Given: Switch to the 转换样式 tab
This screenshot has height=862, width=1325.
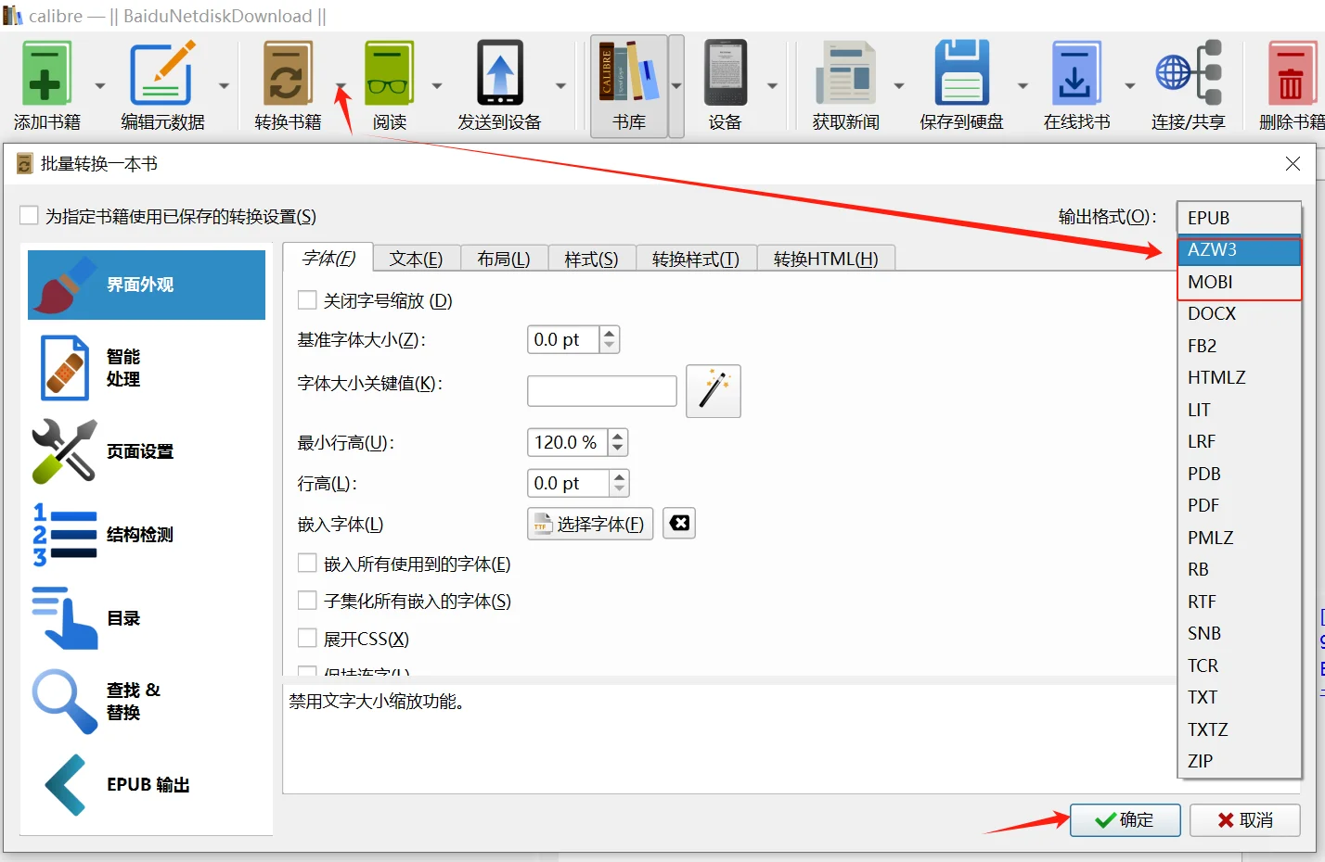Looking at the screenshot, I should tap(696, 259).
